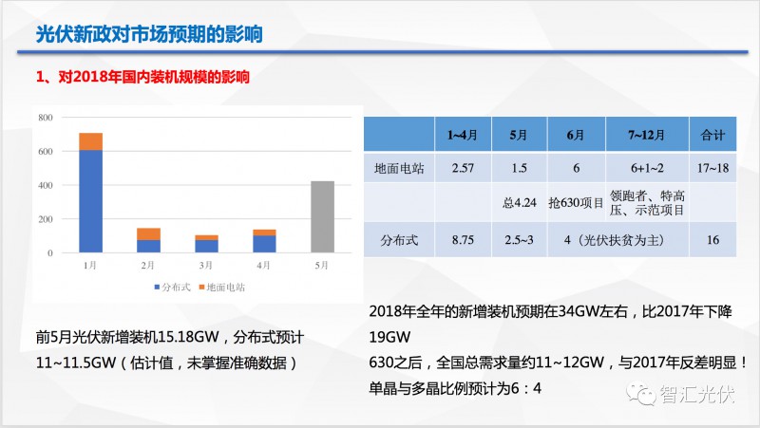Viewport: 760px width, 428px height.
Task: Select the orange segment of the 2月 bar
Action: point(148,233)
